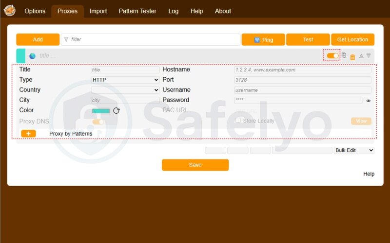Viewport: 390px width, 243px height.
Task: Open the Log tab
Action: coord(174,11)
